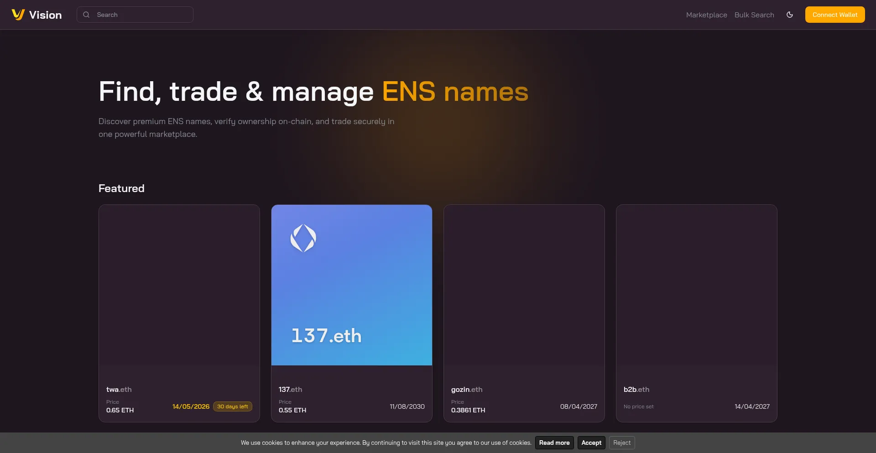Reject cookies in the banner
The image size is (876, 453).
pos(622,443)
